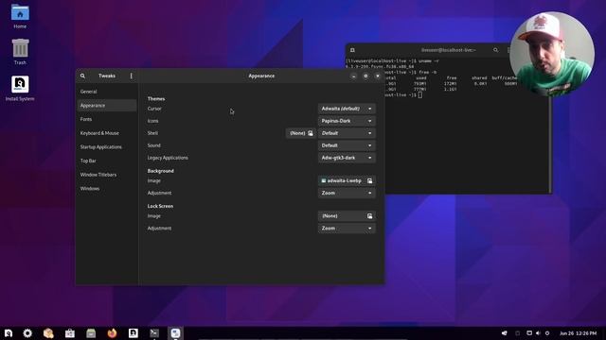The image size is (606, 340).
Task: Maximize the Tweaks window
Action: pos(365,76)
